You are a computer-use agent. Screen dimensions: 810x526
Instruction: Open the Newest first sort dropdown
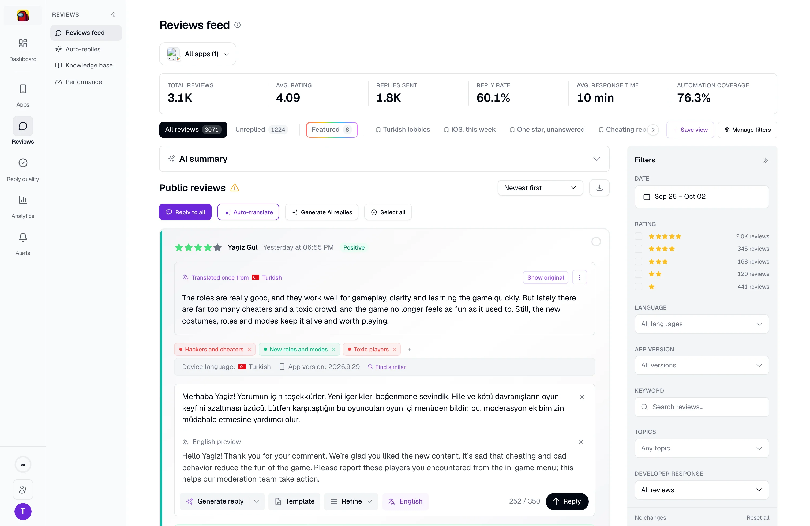(540, 188)
